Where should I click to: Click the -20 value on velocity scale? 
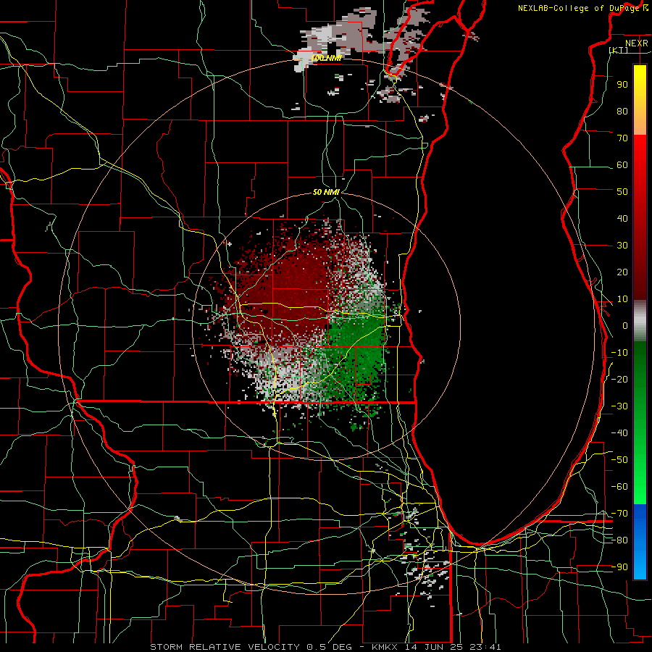(x=619, y=379)
